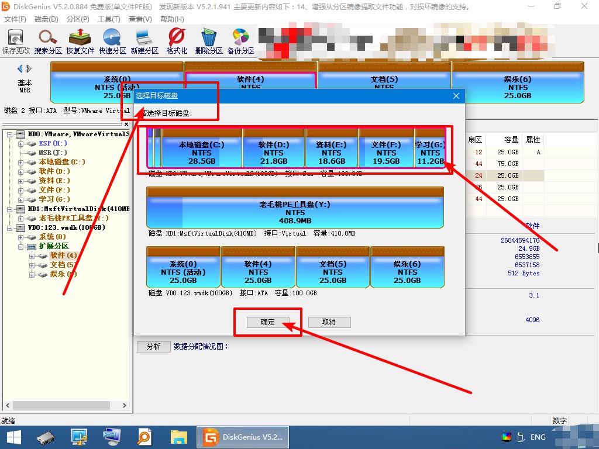The width and height of the screenshot is (599, 449).
Task: Click the DiskGenius taskbar button
Action: click(x=243, y=437)
